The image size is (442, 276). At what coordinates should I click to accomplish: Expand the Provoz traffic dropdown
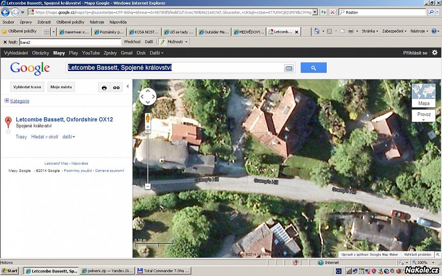click(423, 116)
